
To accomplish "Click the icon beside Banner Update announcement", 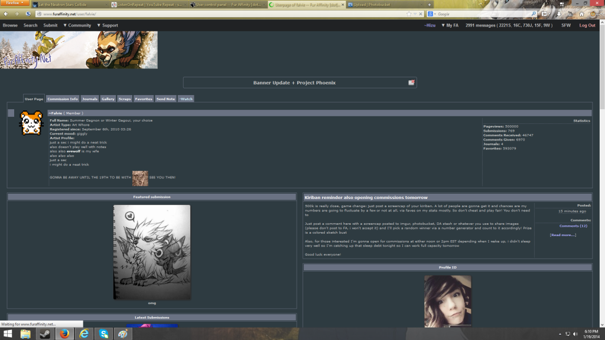I will (411, 83).
